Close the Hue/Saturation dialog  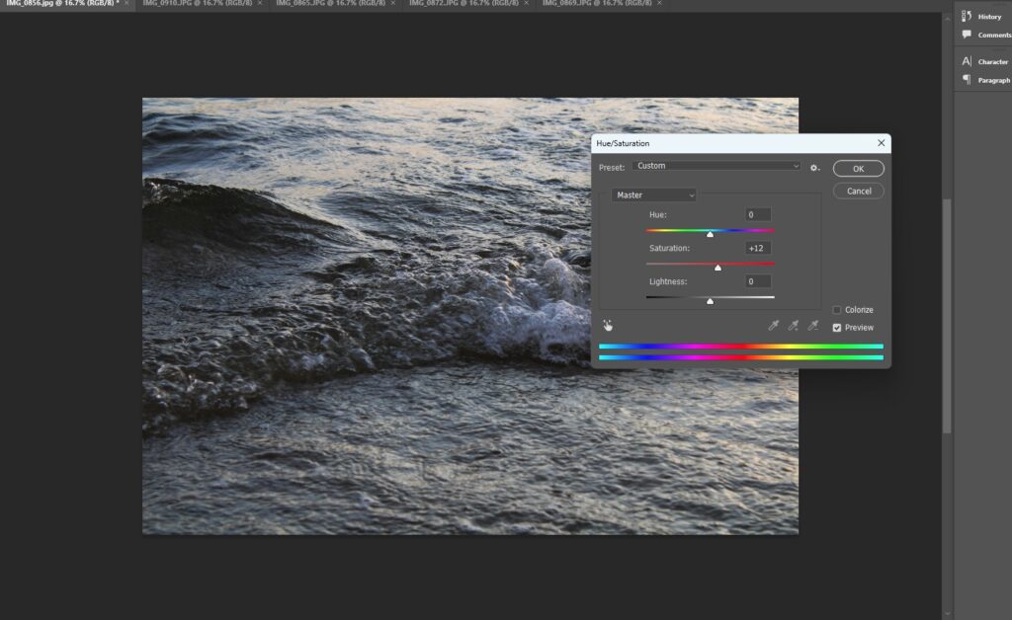[x=881, y=143]
